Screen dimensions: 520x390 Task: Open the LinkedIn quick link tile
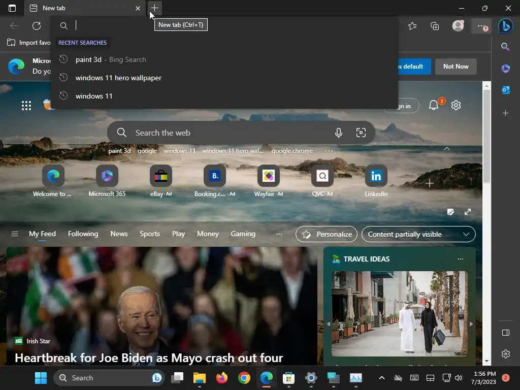click(x=376, y=181)
